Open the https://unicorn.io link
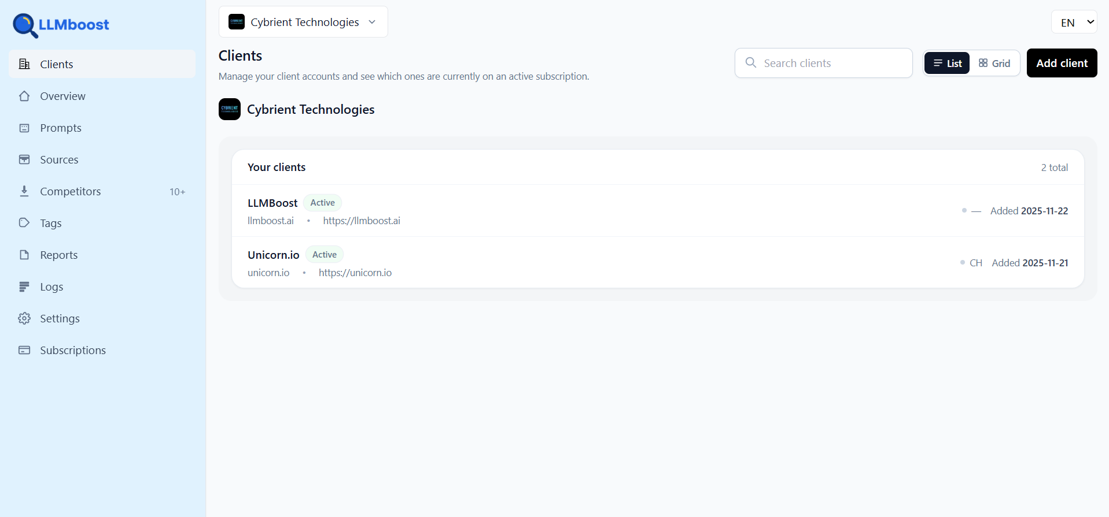This screenshot has height=517, width=1109. [355, 273]
